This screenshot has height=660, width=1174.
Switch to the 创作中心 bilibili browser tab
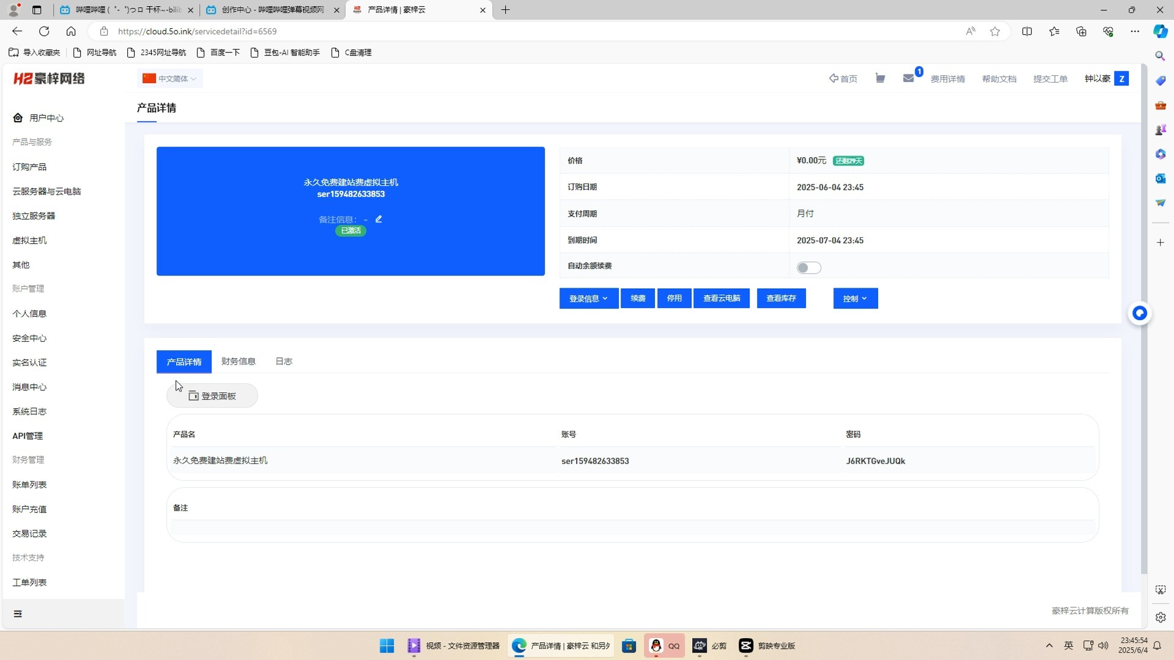tap(272, 10)
